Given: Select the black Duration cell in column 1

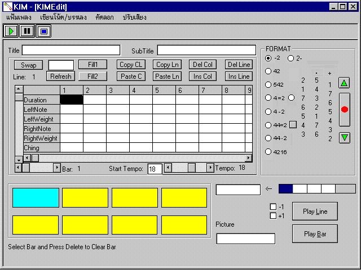Looking at the screenshot, I should (72, 100).
